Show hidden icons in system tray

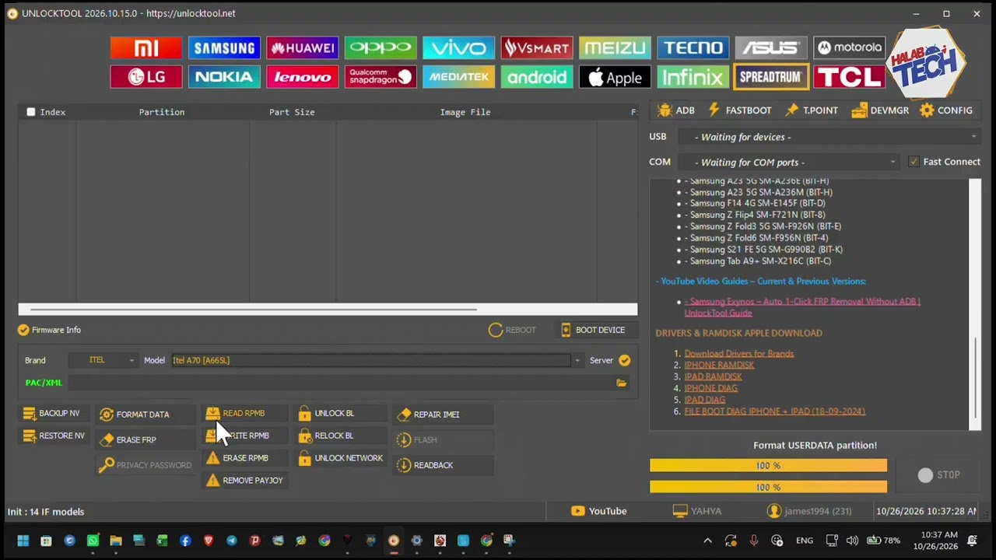(707, 541)
